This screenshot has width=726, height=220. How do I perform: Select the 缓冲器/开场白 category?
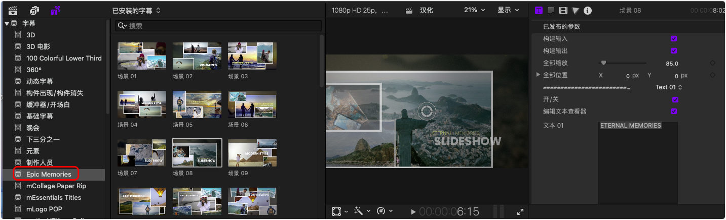tap(48, 104)
